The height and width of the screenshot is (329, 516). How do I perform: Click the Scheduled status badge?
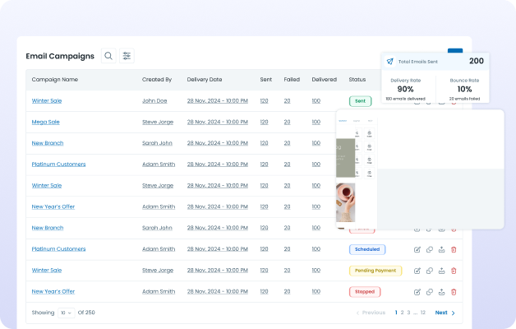(x=368, y=249)
